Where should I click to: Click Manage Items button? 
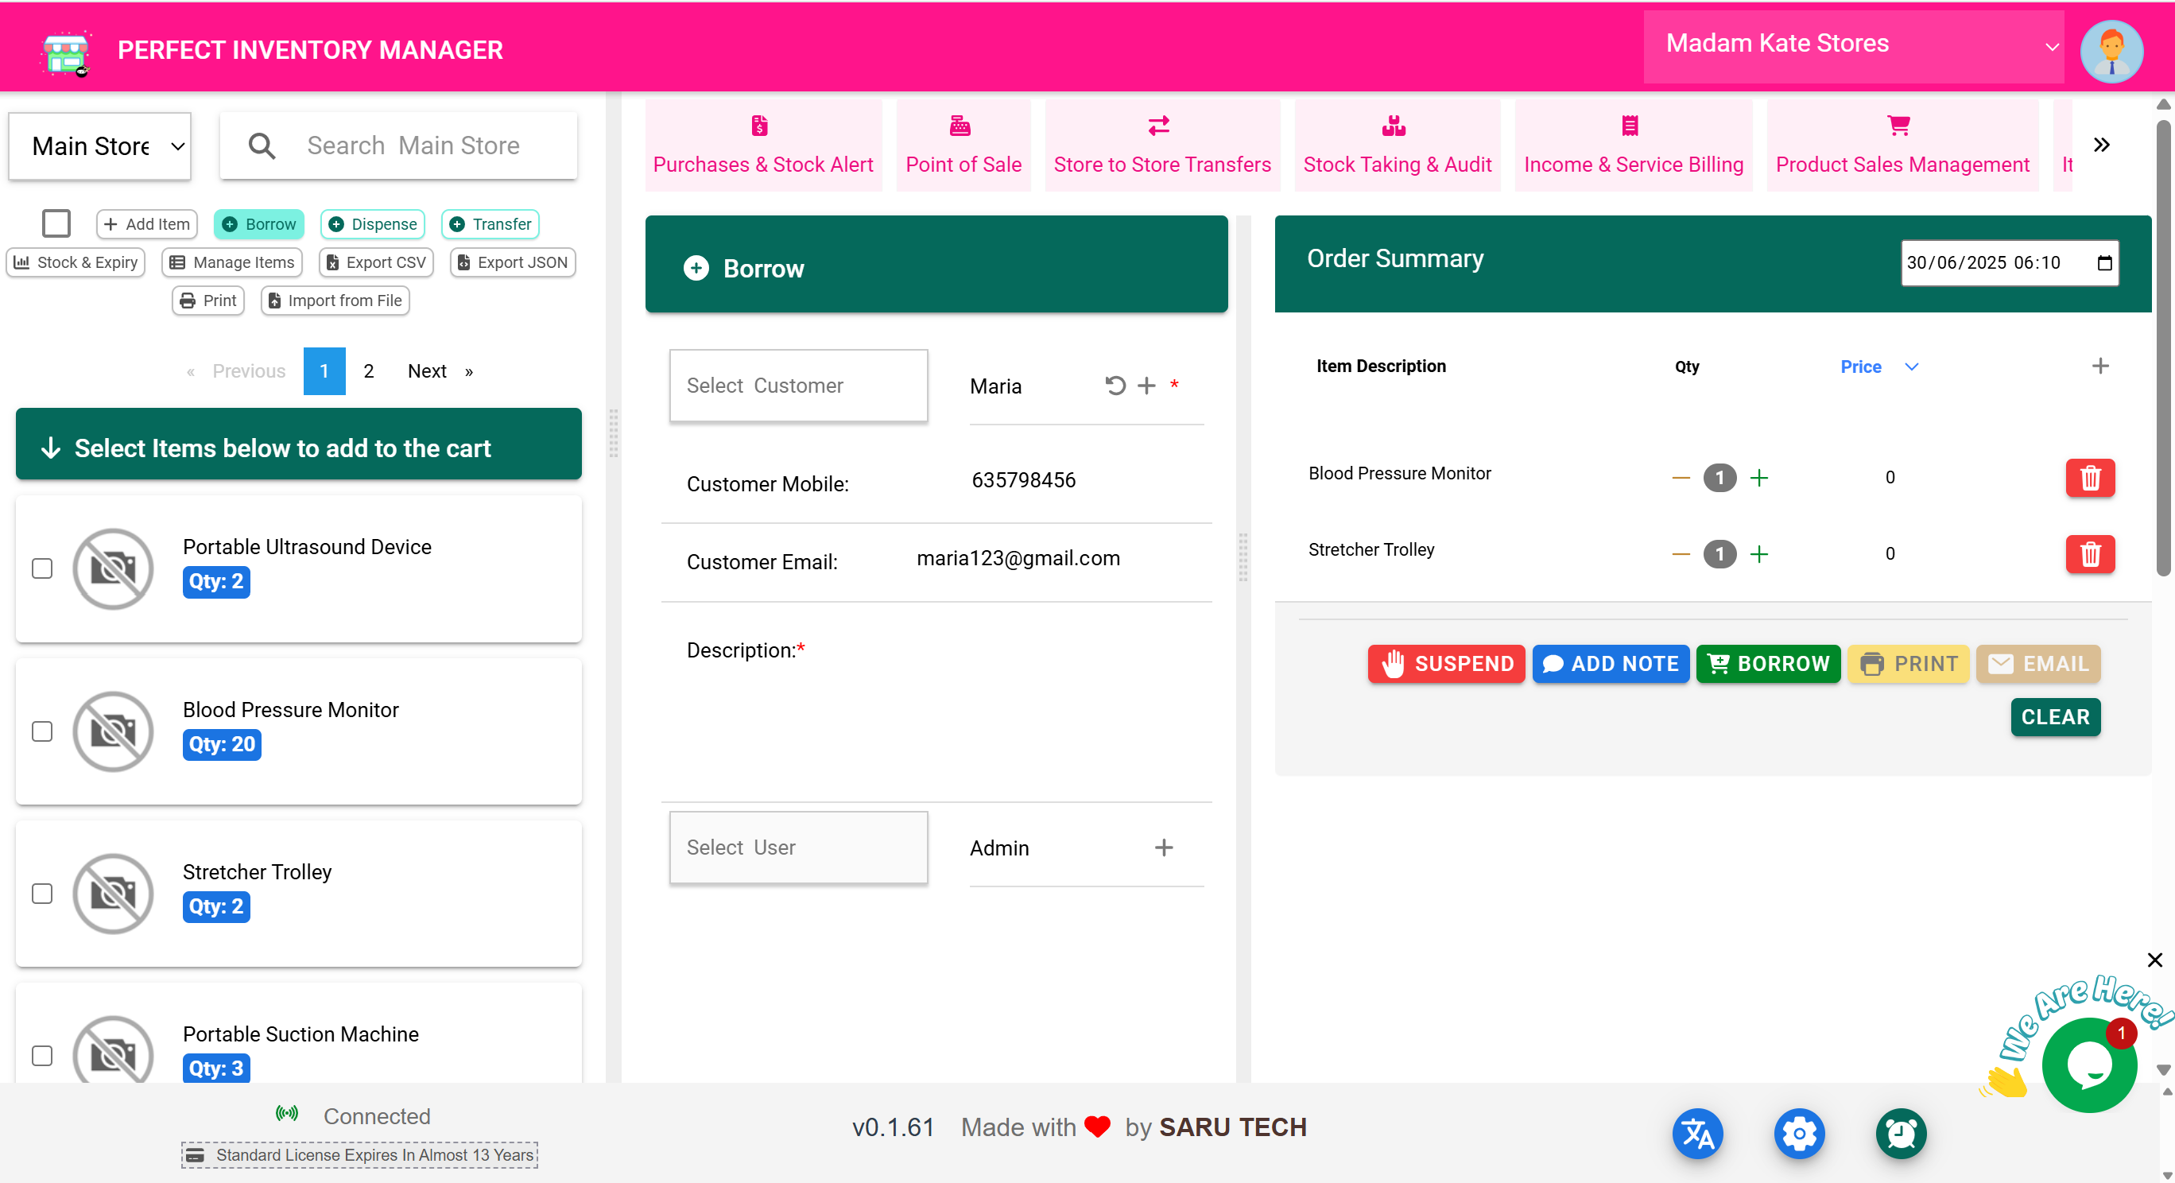click(x=232, y=262)
